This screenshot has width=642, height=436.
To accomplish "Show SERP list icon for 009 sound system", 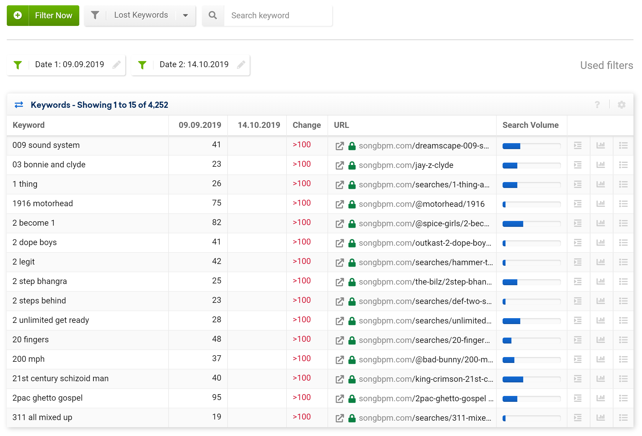I will pyautogui.click(x=578, y=146).
